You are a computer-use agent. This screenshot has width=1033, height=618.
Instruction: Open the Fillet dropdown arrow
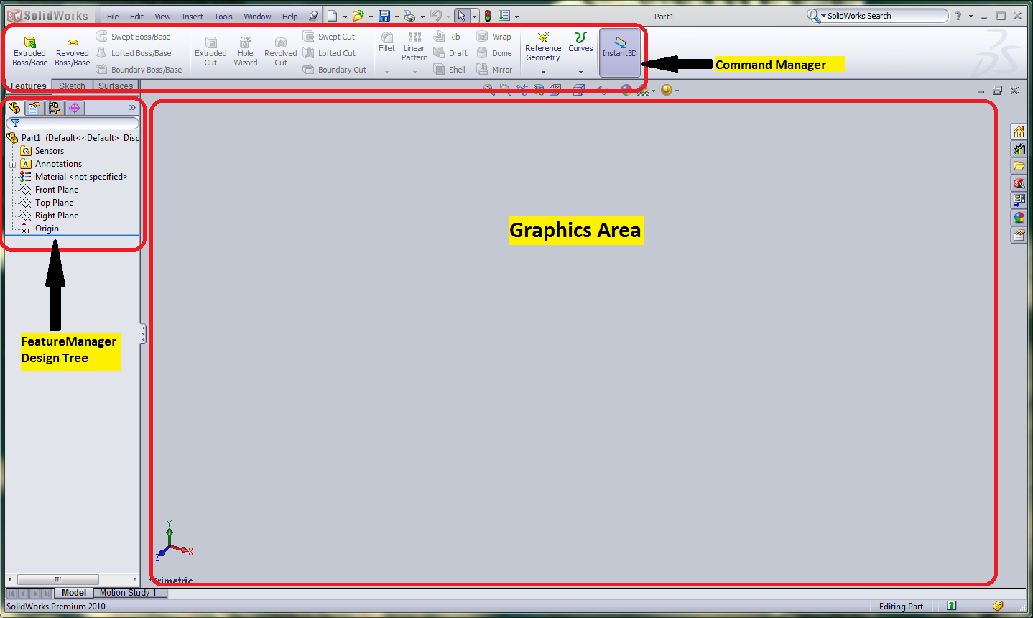[x=386, y=72]
